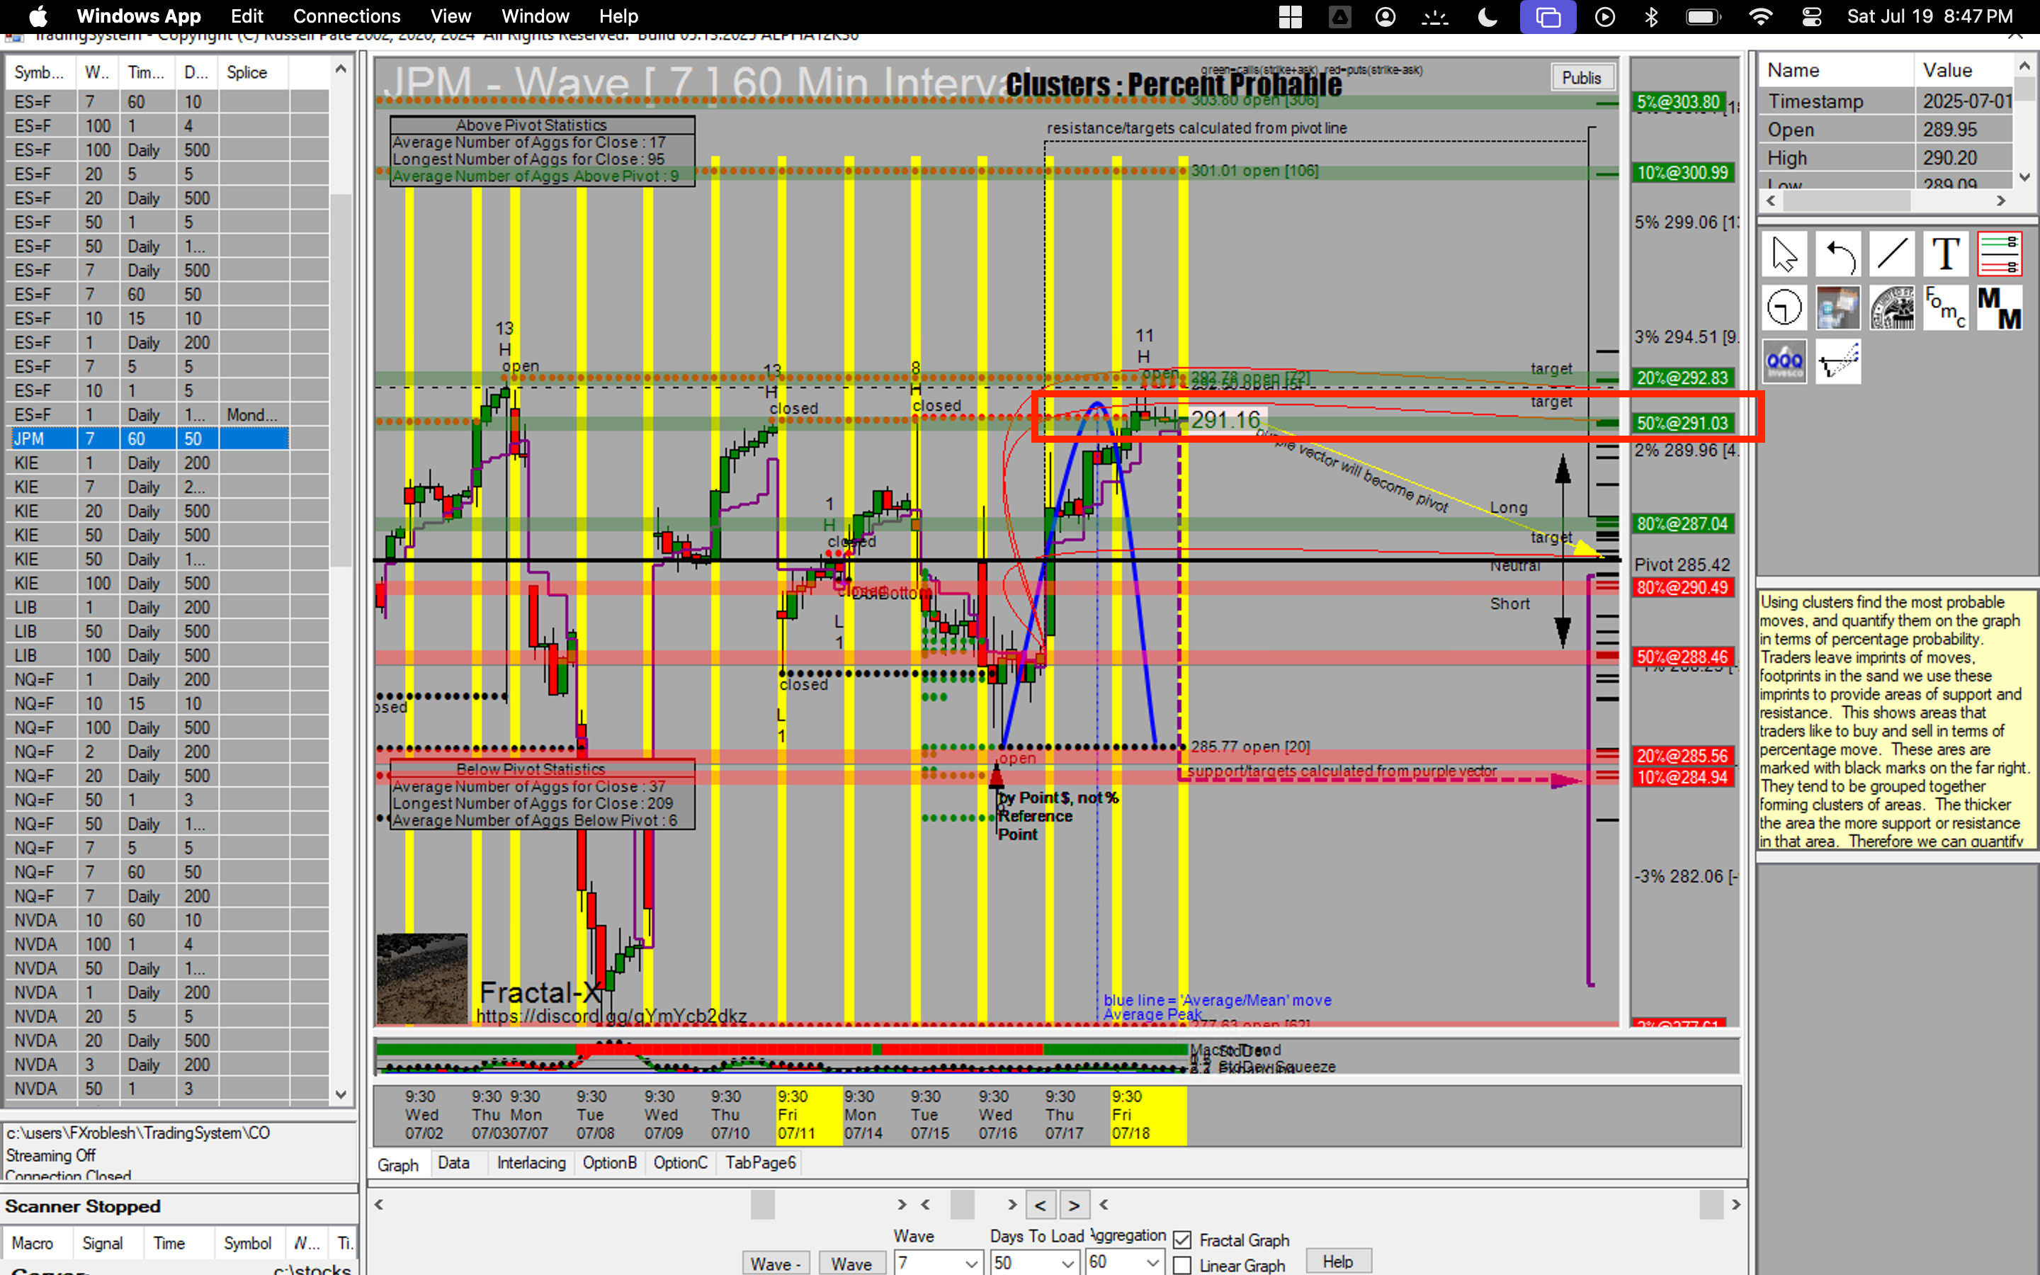Switch to the Data tab
The image size is (2040, 1275).
tap(453, 1163)
